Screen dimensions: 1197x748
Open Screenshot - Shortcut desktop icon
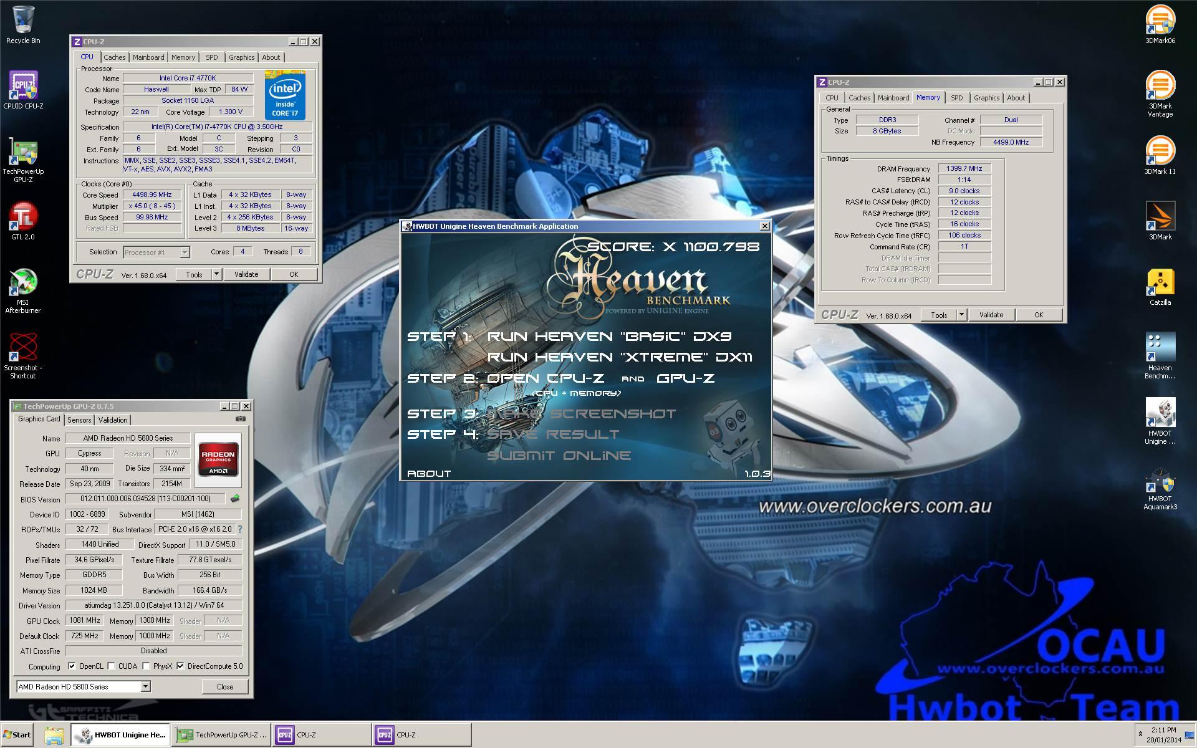click(x=23, y=356)
